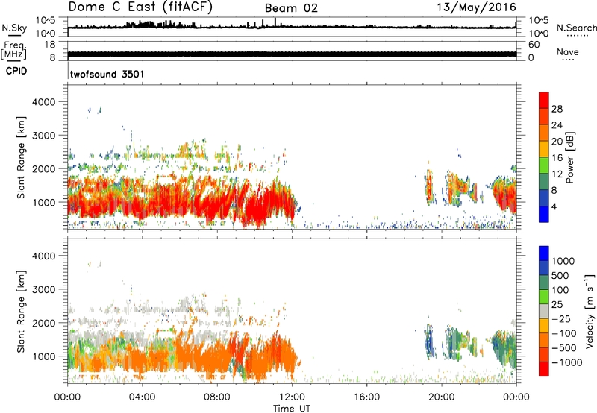
Task: Click the "08:00" time axis label
Action: coord(216,397)
